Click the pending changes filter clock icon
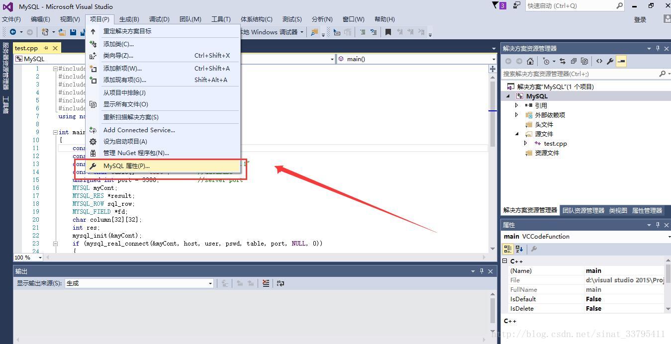 pos(546,61)
